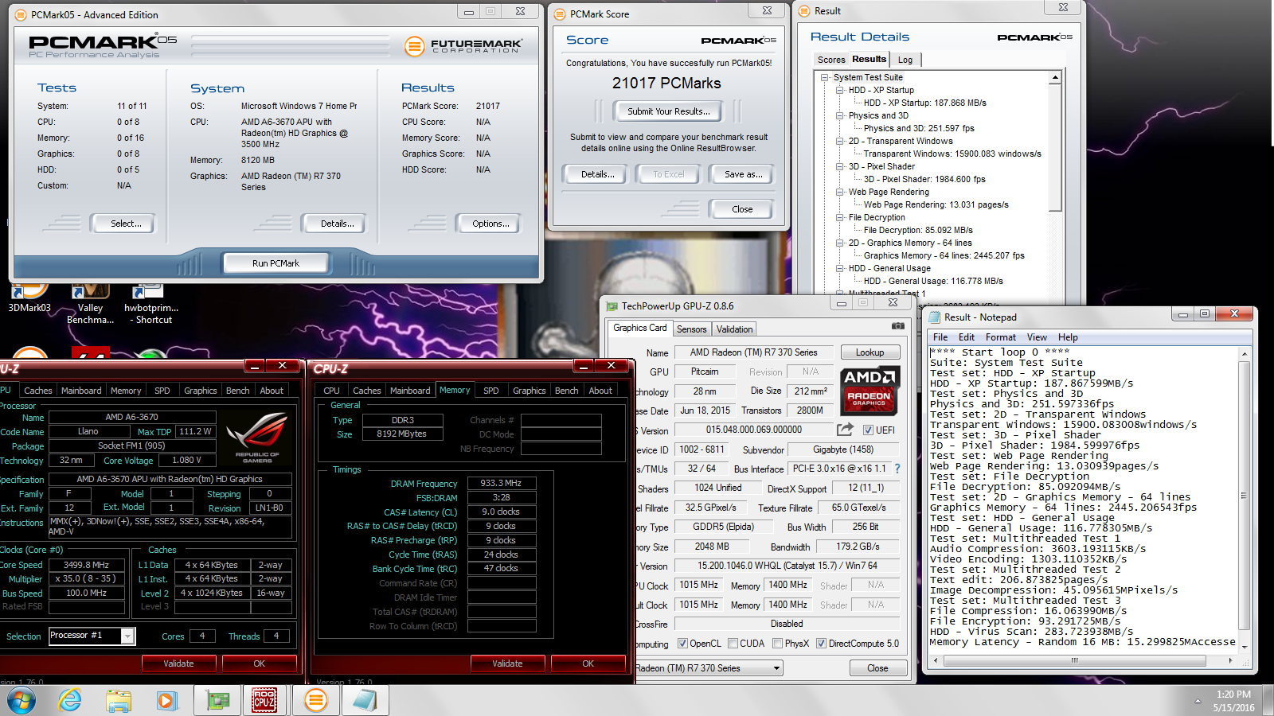Viewport: 1274px width, 716px height.
Task: Open the Log tab in Result Details
Action: (x=905, y=60)
